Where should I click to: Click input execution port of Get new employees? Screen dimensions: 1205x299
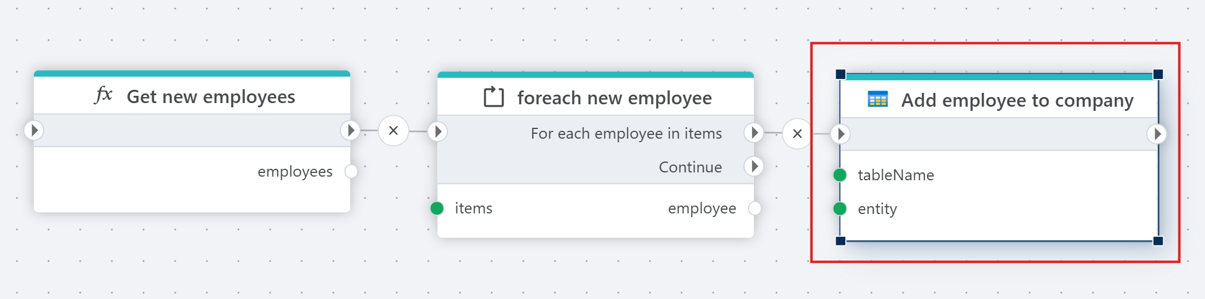point(34,130)
